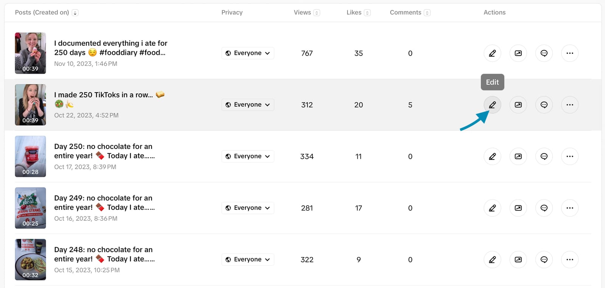The width and height of the screenshot is (605, 288).
Task: Click the Day 250 video thumbnail
Action: pyautogui.click(x=30, y=156)
